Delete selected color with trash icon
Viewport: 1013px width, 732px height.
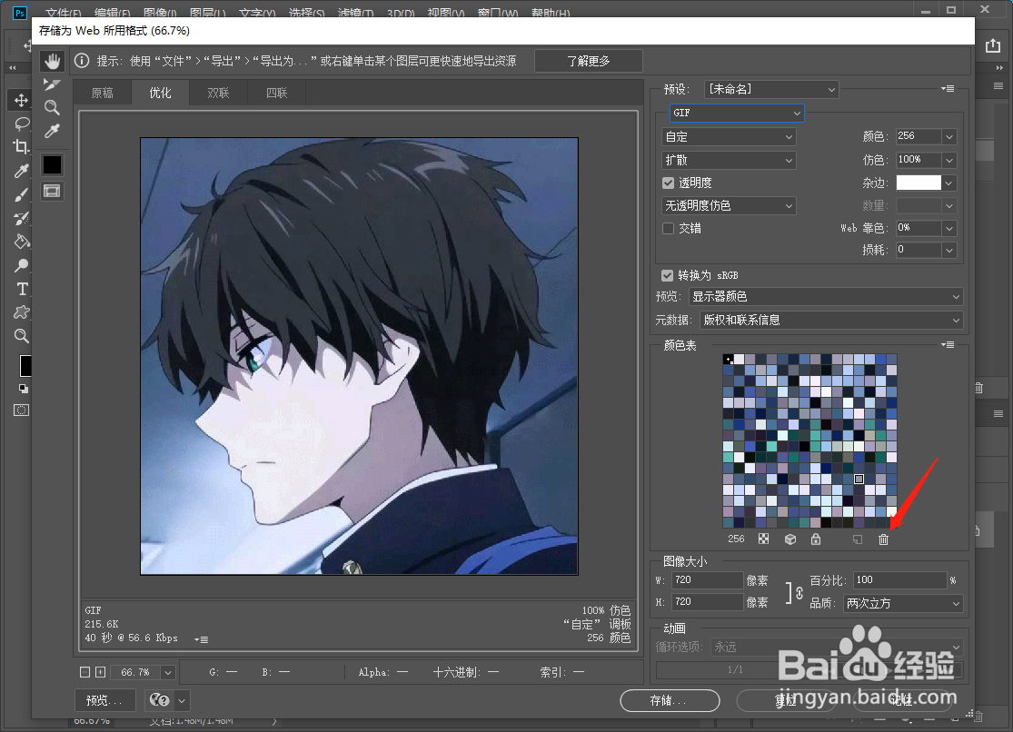tap(883, 539)
